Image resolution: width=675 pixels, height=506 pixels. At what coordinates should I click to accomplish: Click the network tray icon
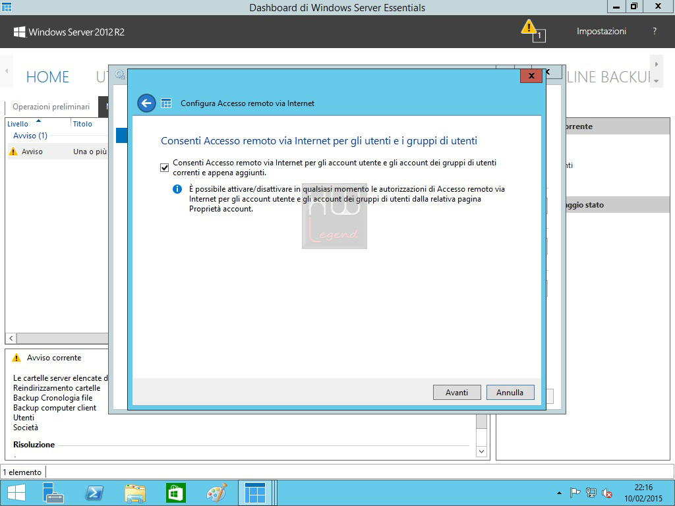(591, 493)
